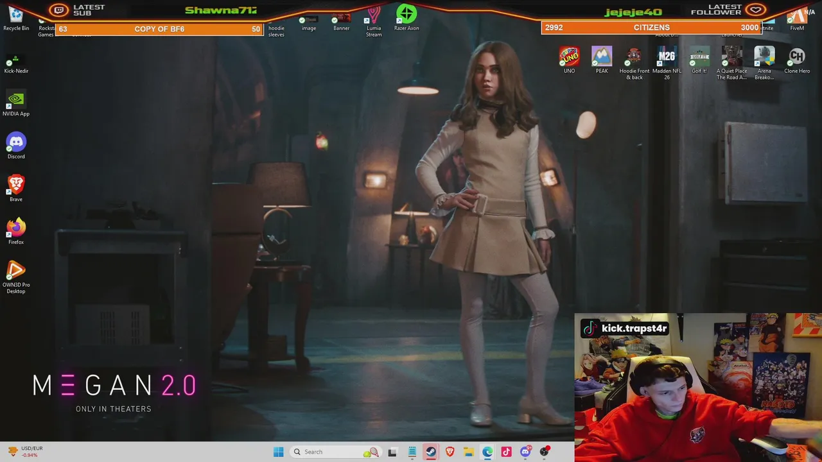Open the FiveM desktop icon
The height and width of the screenshot is (462, 822).
tap(797, 19)
